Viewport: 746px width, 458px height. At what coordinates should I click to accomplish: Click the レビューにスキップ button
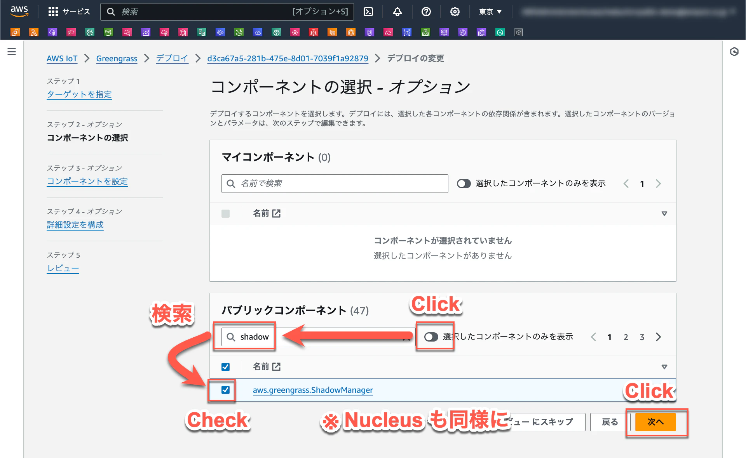point(540,422)
